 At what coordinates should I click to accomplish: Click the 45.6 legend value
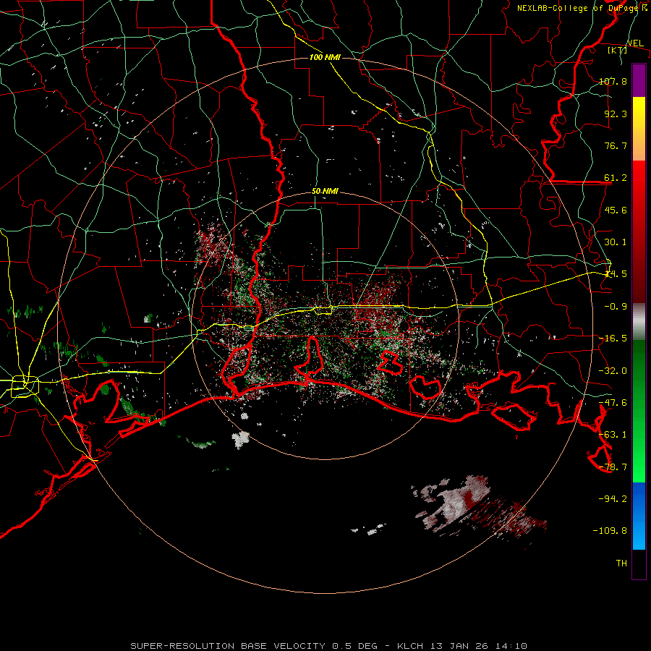click(x=616, y=210)
